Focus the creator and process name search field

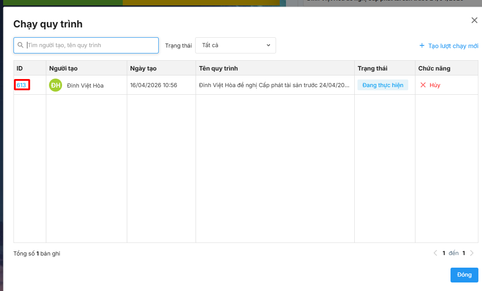click(x=90, y=45)
